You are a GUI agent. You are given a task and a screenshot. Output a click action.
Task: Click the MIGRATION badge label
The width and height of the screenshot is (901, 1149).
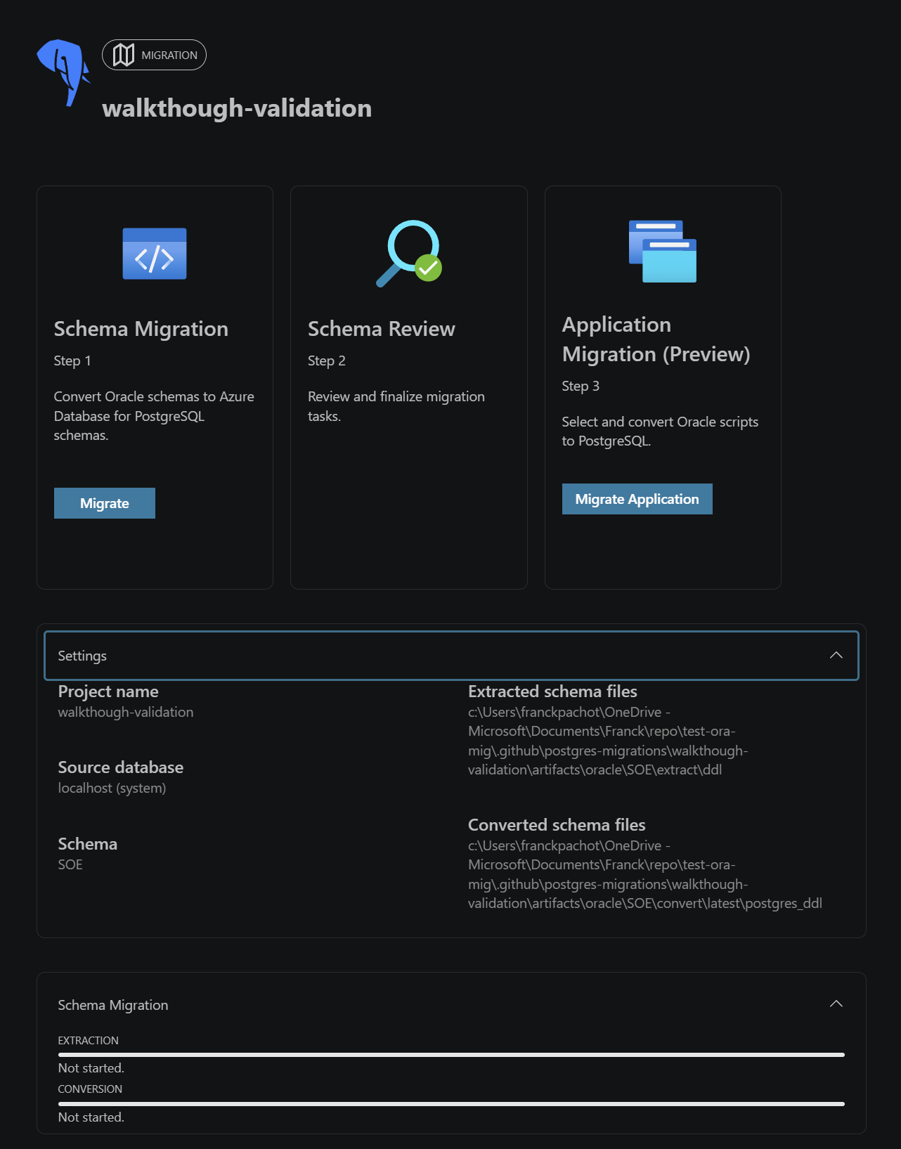[169, 55]
